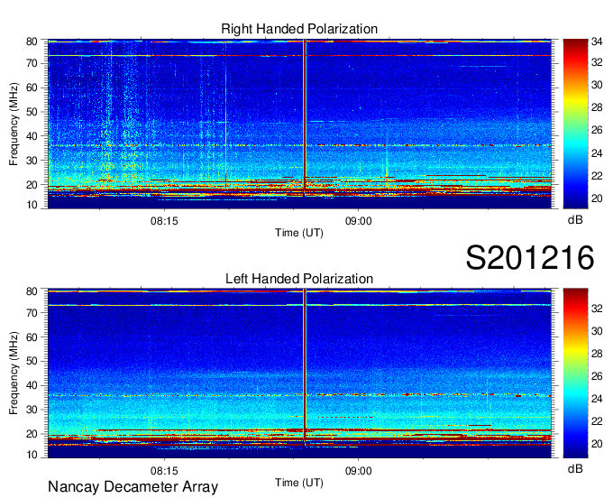Click 'Time (UT)' axis label of bottom plot

pyautogui.click(x=299, y=483)
